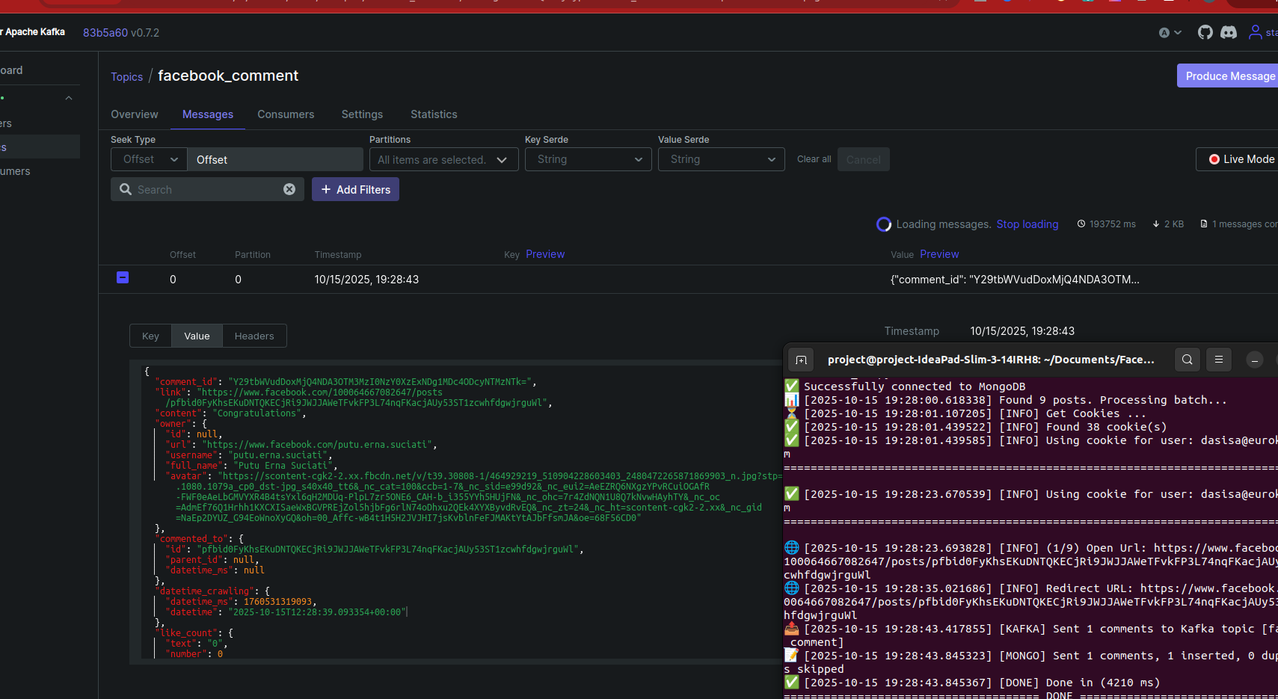Screen dimensions: 1278x699
Task: Switch message detail to Headers view
Action: click(254, 336)
